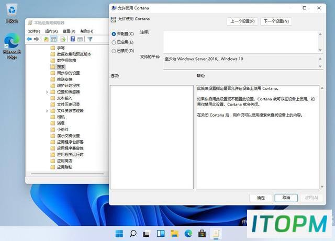Open the 操作(A) menu
The height and width of the screenshot is (241, 335).
[51, 31]
